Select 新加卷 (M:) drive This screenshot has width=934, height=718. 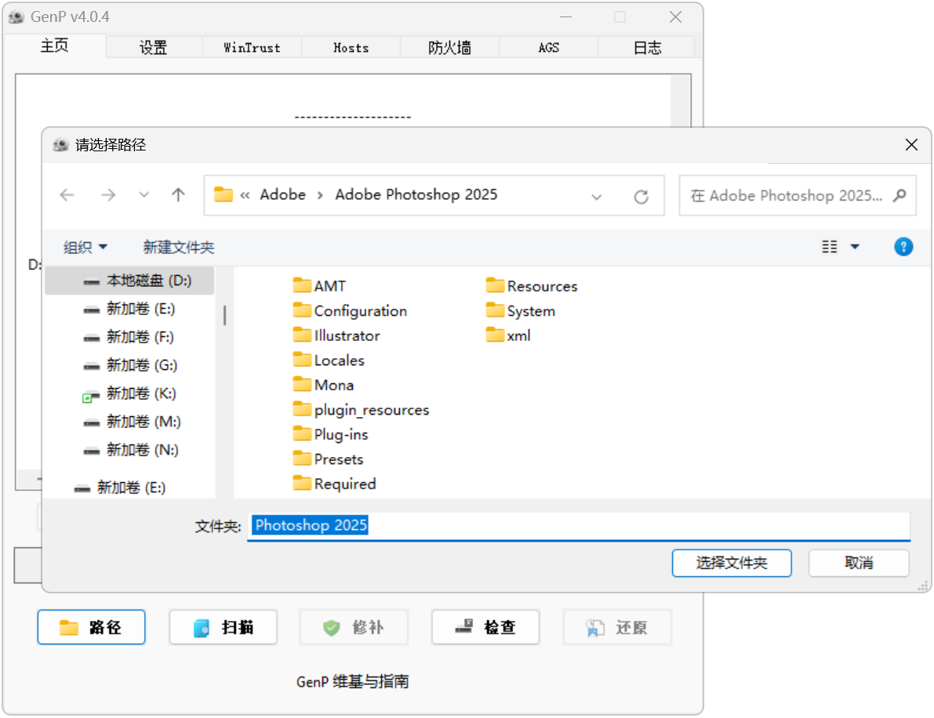click(129, 422)
